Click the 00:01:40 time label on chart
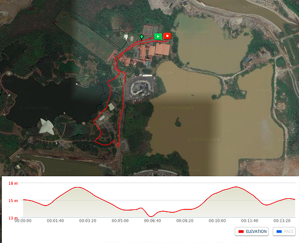This screenshot has height=243, width=299. (x=55, y=221)
